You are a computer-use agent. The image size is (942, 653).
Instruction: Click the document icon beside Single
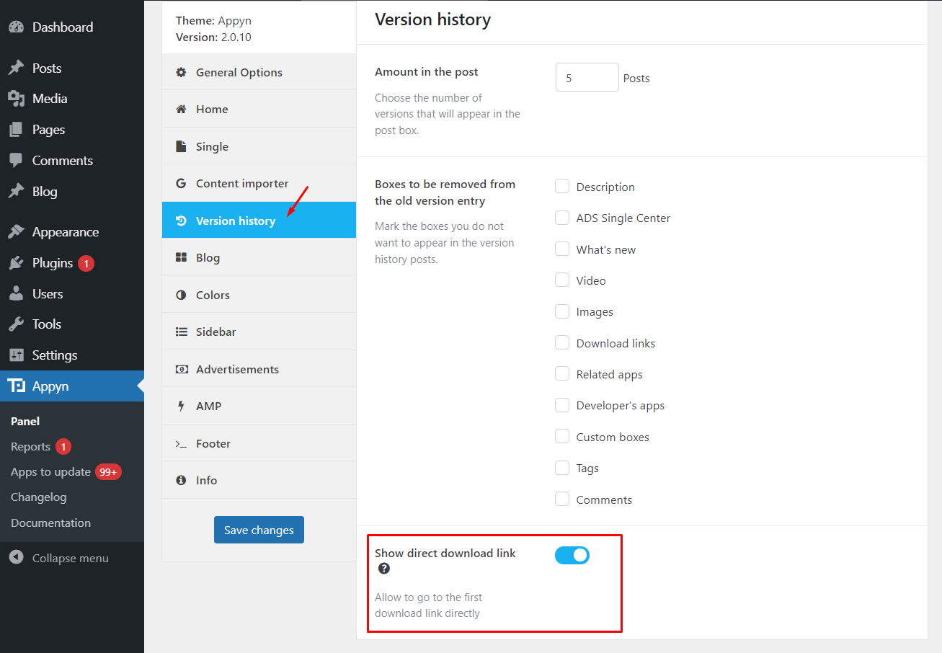(x=181, y=146)
